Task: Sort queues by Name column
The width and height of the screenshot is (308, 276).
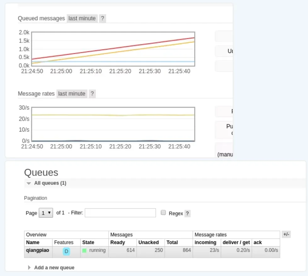Action: click(33, 242)
